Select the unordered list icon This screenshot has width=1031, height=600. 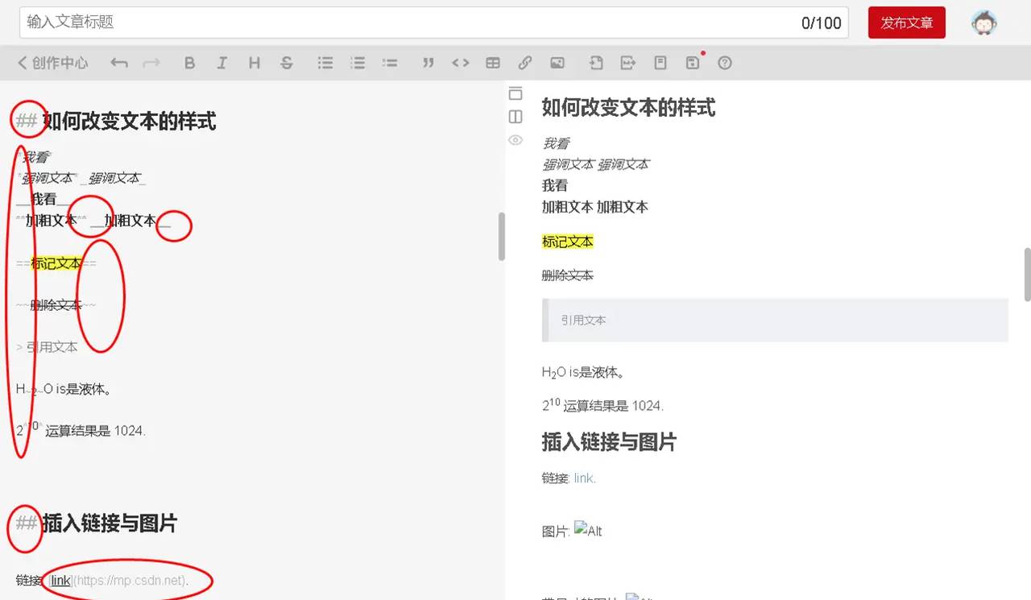[325, 62]
